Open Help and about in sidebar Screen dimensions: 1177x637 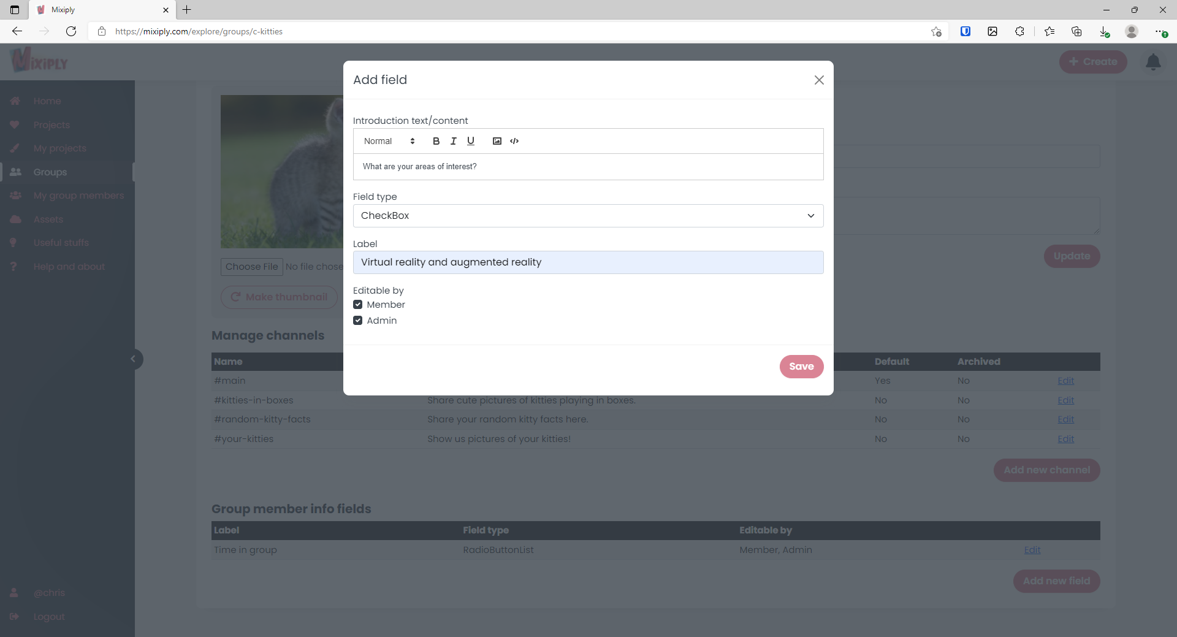(69, 267)
